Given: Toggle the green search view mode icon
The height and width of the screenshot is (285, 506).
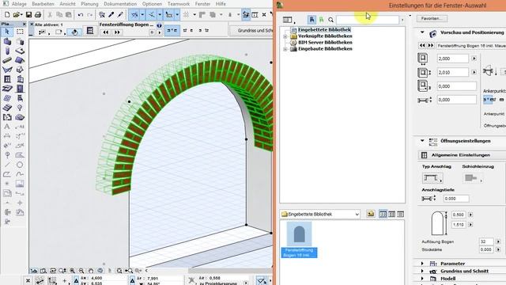Looking at the screenshot, I should [x=322, y=20].
